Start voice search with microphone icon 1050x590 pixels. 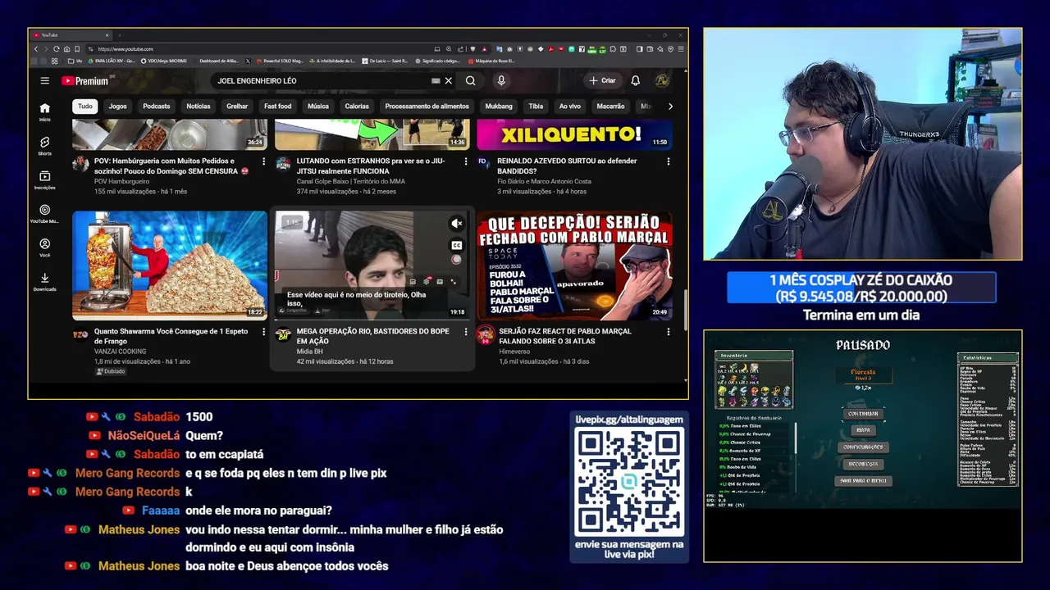click(x=501, y=80)
